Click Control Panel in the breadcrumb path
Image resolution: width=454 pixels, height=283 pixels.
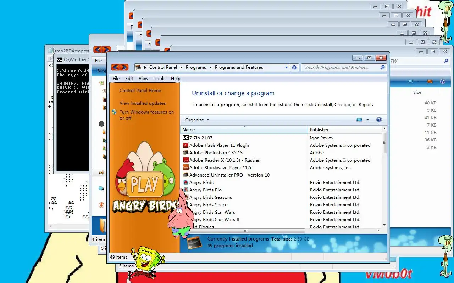163,67
